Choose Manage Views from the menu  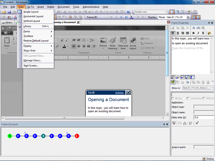[x=38, y=60]
